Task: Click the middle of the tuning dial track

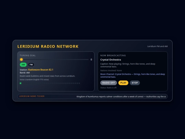Action: pos(54,59)
